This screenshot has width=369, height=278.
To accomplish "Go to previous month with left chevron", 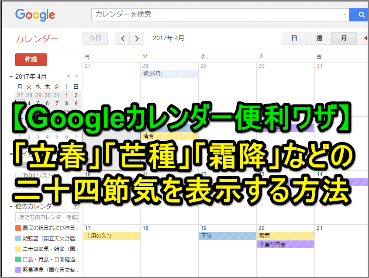I will [122, 38].
